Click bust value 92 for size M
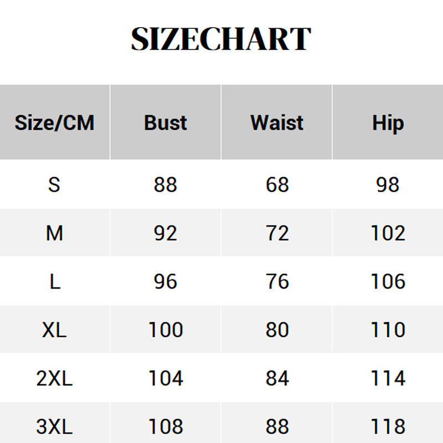This screenshot has height=443, width=443. click(166, 233)
